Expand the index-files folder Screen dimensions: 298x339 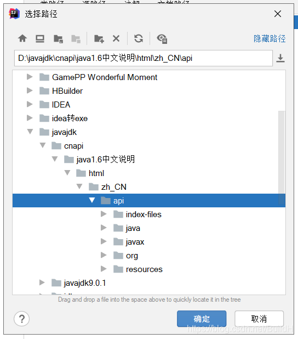click(104, 214)
